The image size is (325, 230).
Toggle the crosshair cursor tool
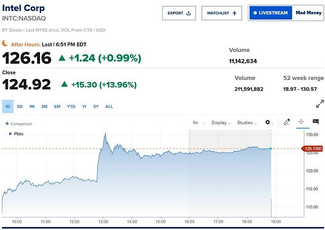coord(301,121)
